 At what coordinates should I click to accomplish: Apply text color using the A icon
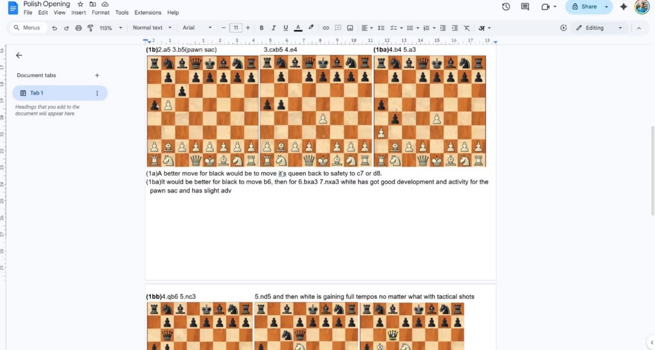pos(298,28)
